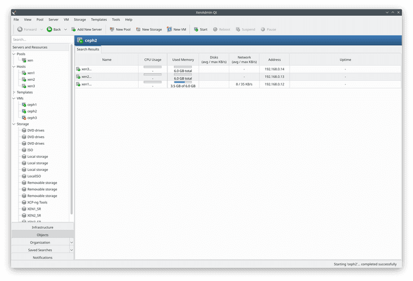Screen dimensions: 413x281
Task: Open the Notifications panel button
Action: 42,258
